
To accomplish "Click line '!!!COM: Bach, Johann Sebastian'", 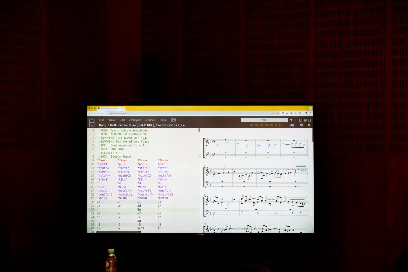I will point(122,130).
